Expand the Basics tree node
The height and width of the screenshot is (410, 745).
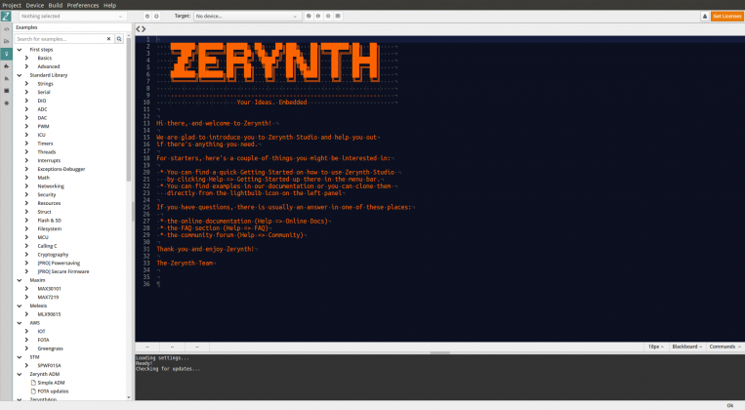tap(27, 58)
